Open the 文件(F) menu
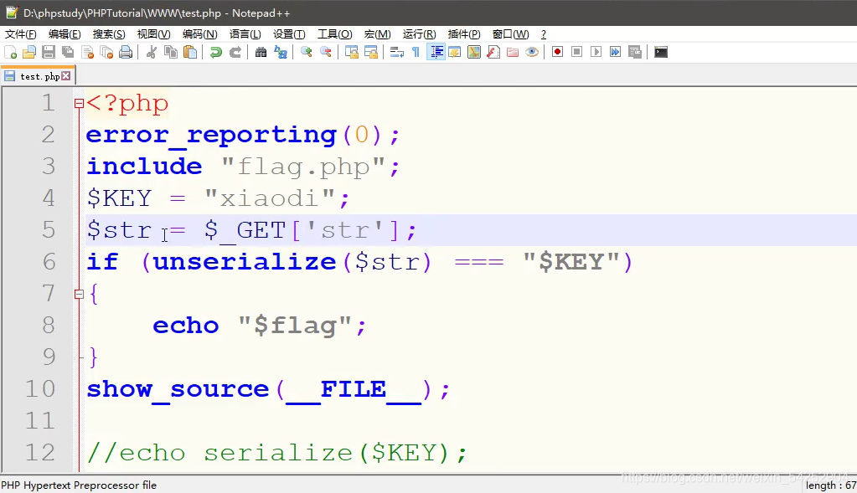857x493 pixels. 20,33
